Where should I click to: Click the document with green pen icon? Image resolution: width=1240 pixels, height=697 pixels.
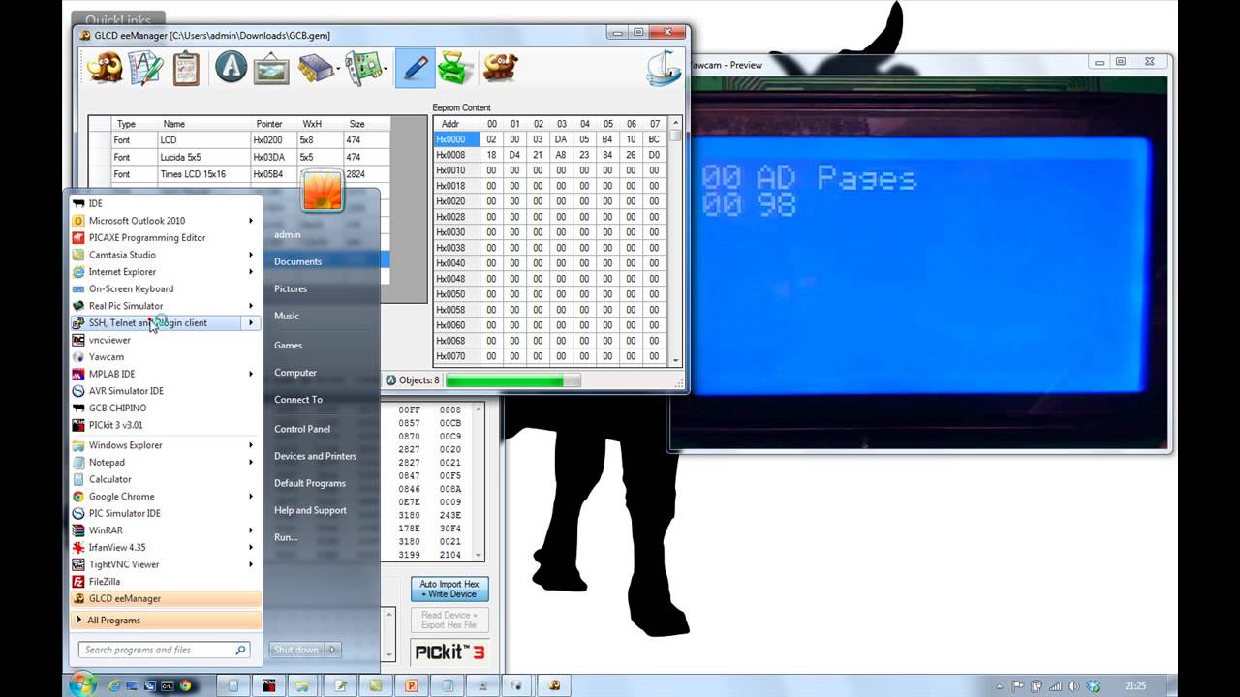click(144, 68)
